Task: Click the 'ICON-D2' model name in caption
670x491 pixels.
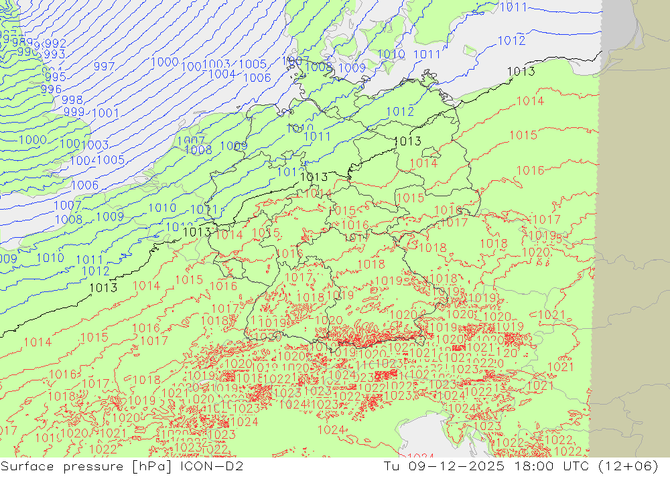Action: click(212, 466)
